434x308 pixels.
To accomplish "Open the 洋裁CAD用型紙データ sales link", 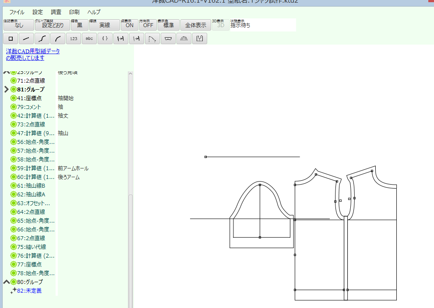I will coord(33,54).
